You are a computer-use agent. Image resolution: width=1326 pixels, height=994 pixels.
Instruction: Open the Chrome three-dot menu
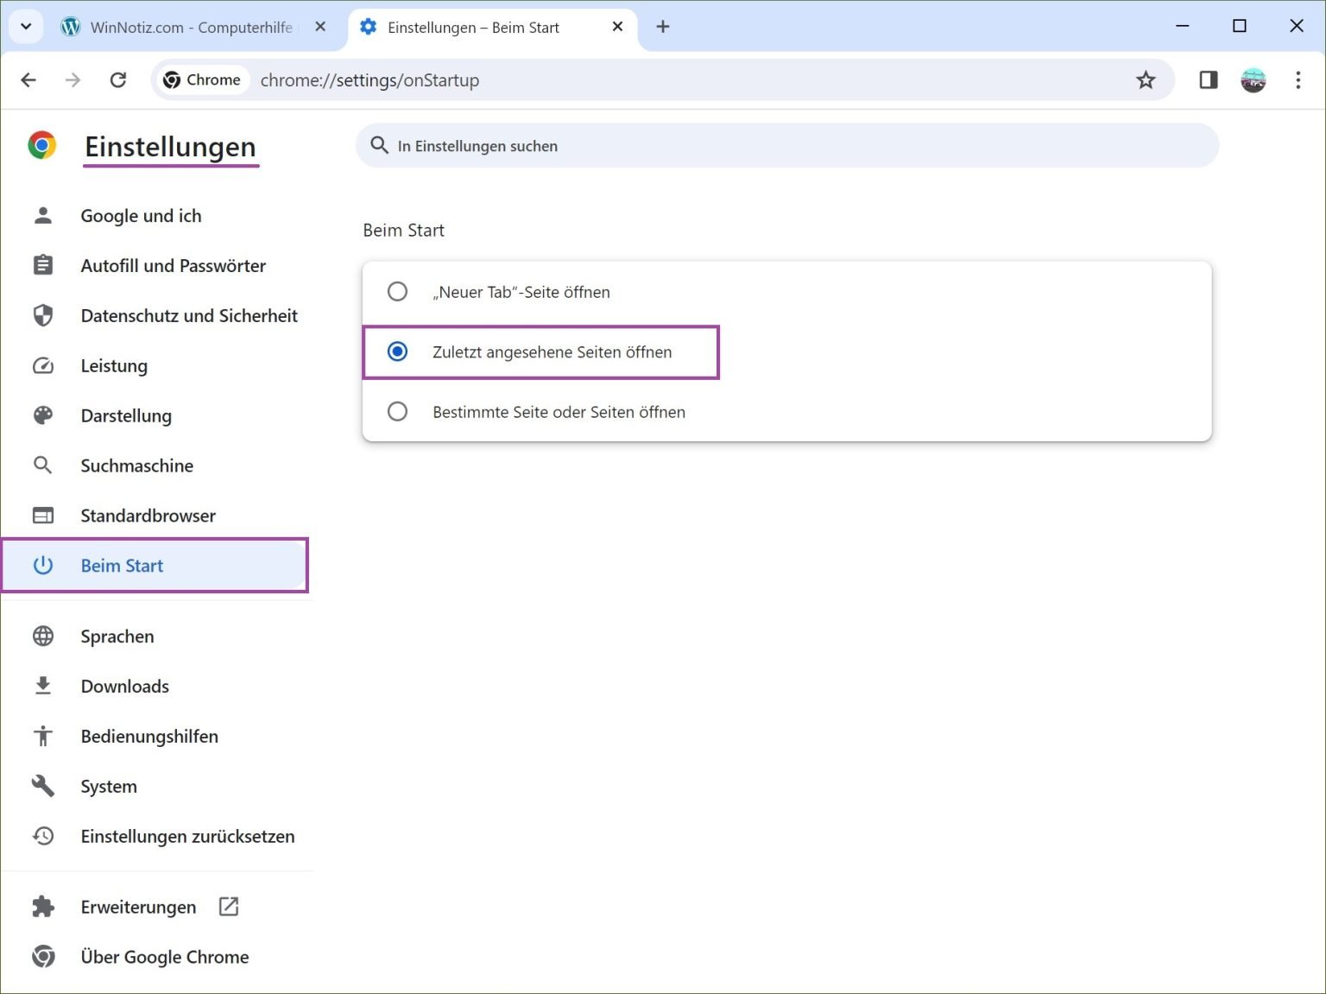point(1298,79)
